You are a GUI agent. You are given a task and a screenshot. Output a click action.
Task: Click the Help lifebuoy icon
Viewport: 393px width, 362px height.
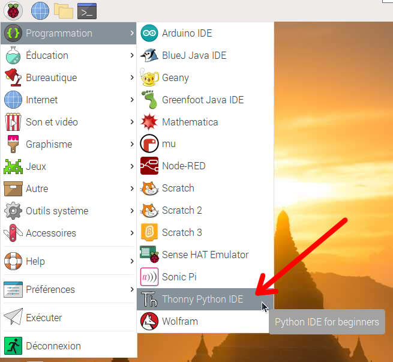(13, 261)
